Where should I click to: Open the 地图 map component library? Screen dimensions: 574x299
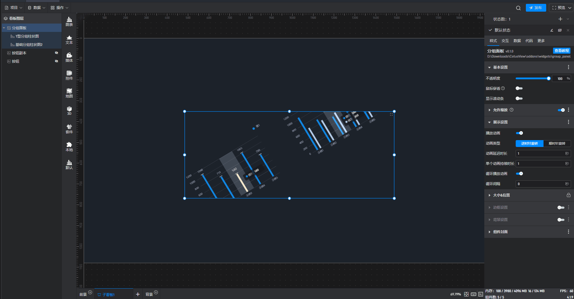(x=69, y=93)
